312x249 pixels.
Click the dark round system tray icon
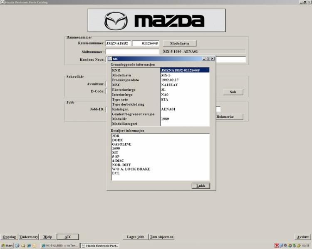click(x=285, y=246)
